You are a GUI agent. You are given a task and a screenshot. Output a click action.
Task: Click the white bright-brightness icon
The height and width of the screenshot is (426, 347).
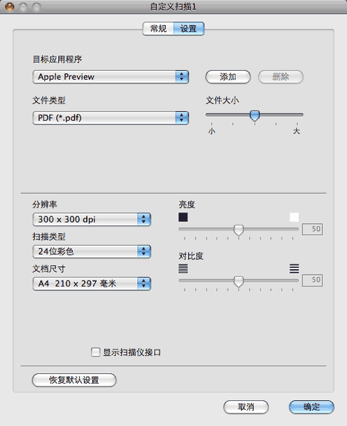tap(294, 217)
